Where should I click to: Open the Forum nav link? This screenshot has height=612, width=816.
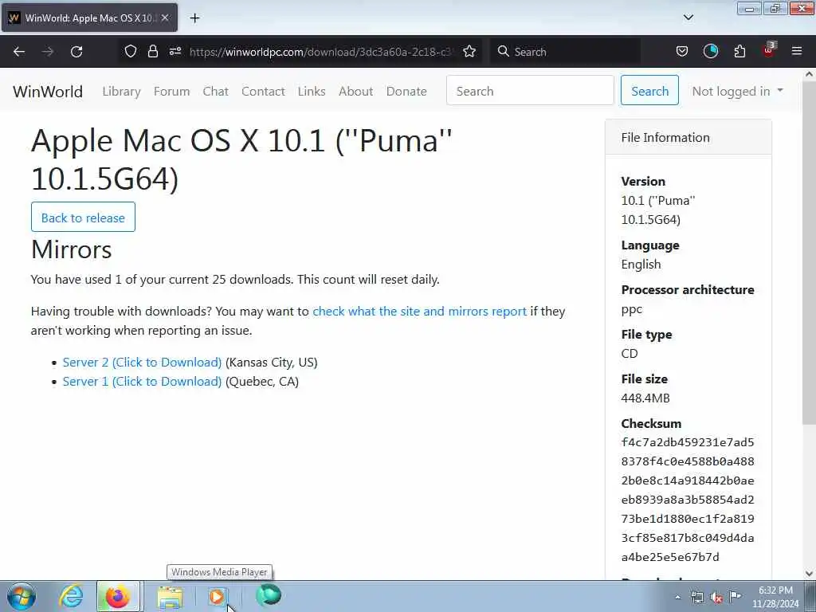tap(172, 91)
